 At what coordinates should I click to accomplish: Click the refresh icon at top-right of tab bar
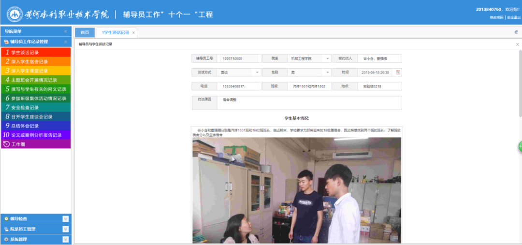click(x=516, y=32)
